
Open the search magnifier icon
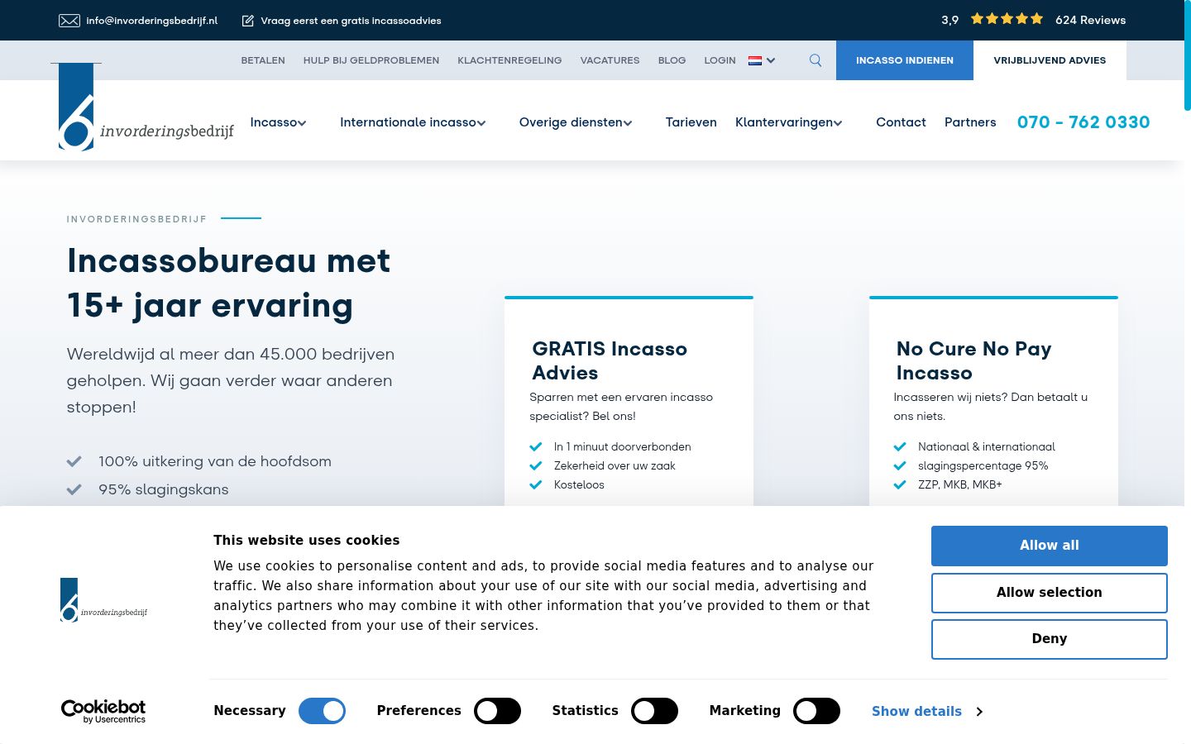click(816, 60)
